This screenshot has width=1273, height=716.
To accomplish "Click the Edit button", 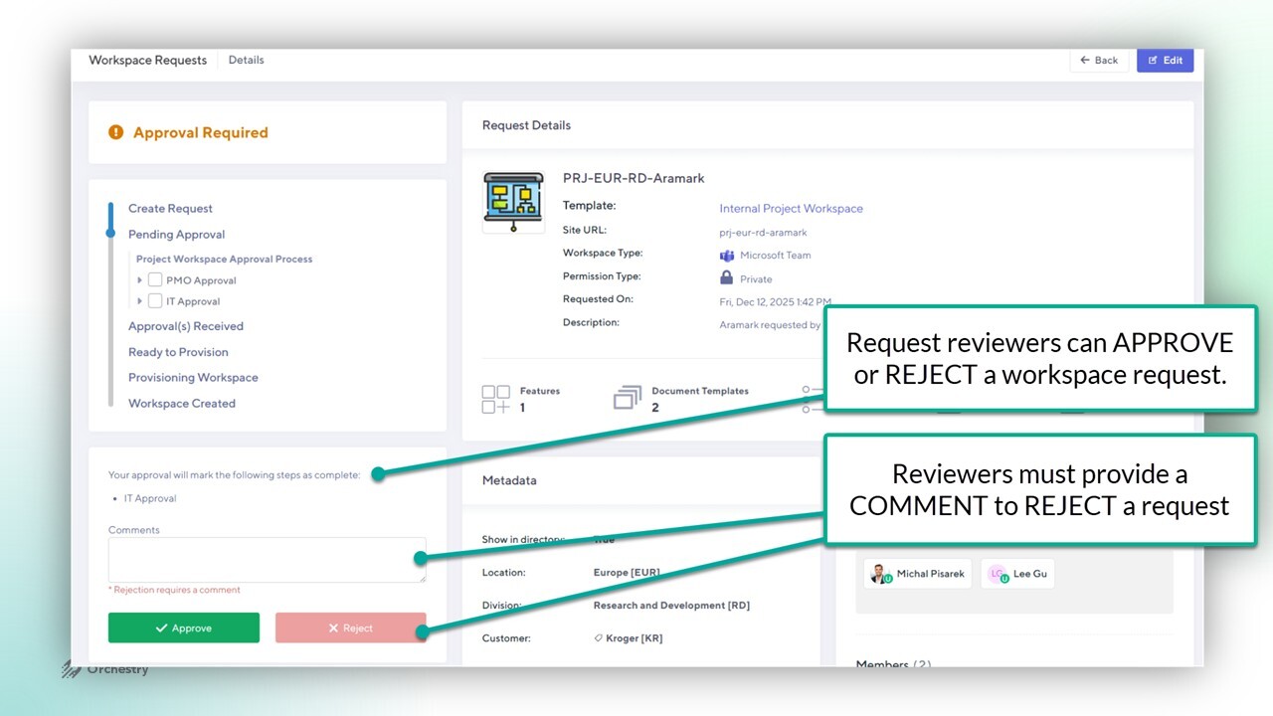I will [x=1166, y=61].
